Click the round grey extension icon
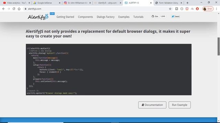 [x=182, y=9]
